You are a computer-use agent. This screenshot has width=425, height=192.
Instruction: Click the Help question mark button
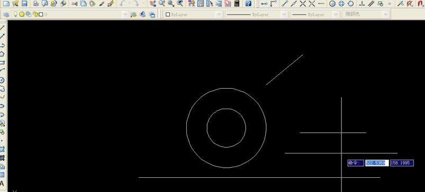pyautogui.click(x=248, y=4)
